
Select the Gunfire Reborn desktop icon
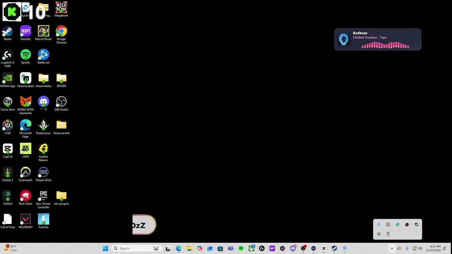click(43, 152)
